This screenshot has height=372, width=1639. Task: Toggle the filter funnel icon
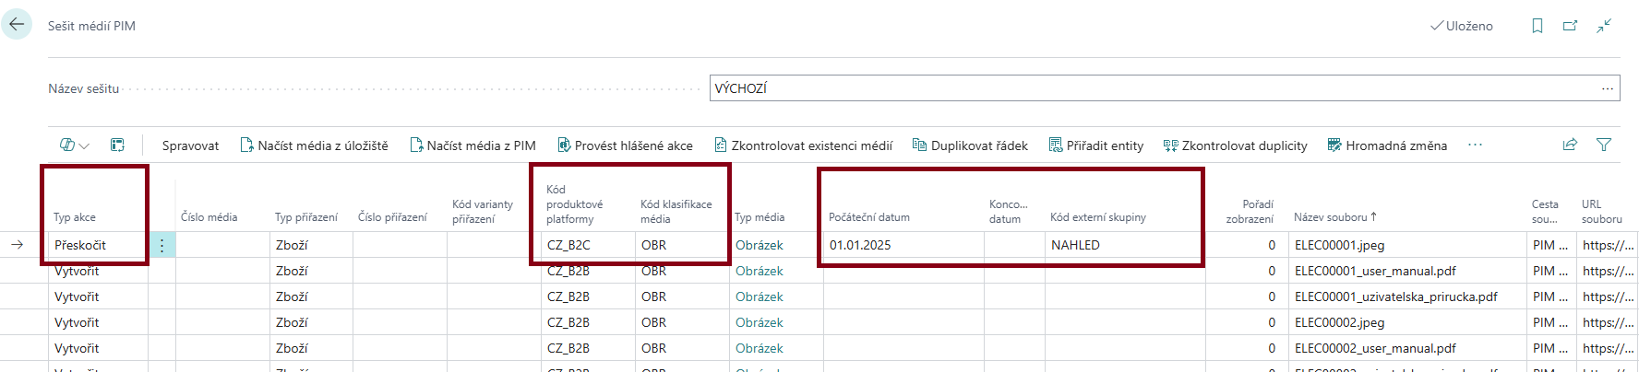pos(1604,145)
